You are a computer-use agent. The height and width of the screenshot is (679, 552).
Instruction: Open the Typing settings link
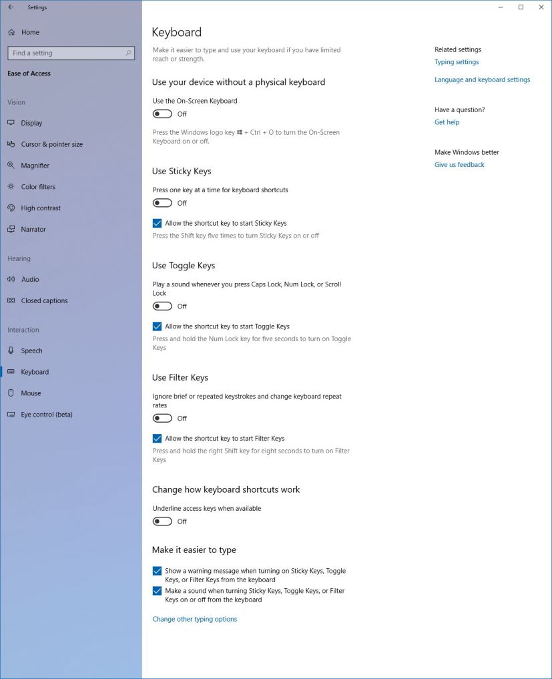457,61
